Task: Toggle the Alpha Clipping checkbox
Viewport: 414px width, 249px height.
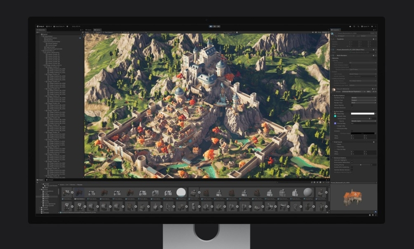Action: click(352, 105)
